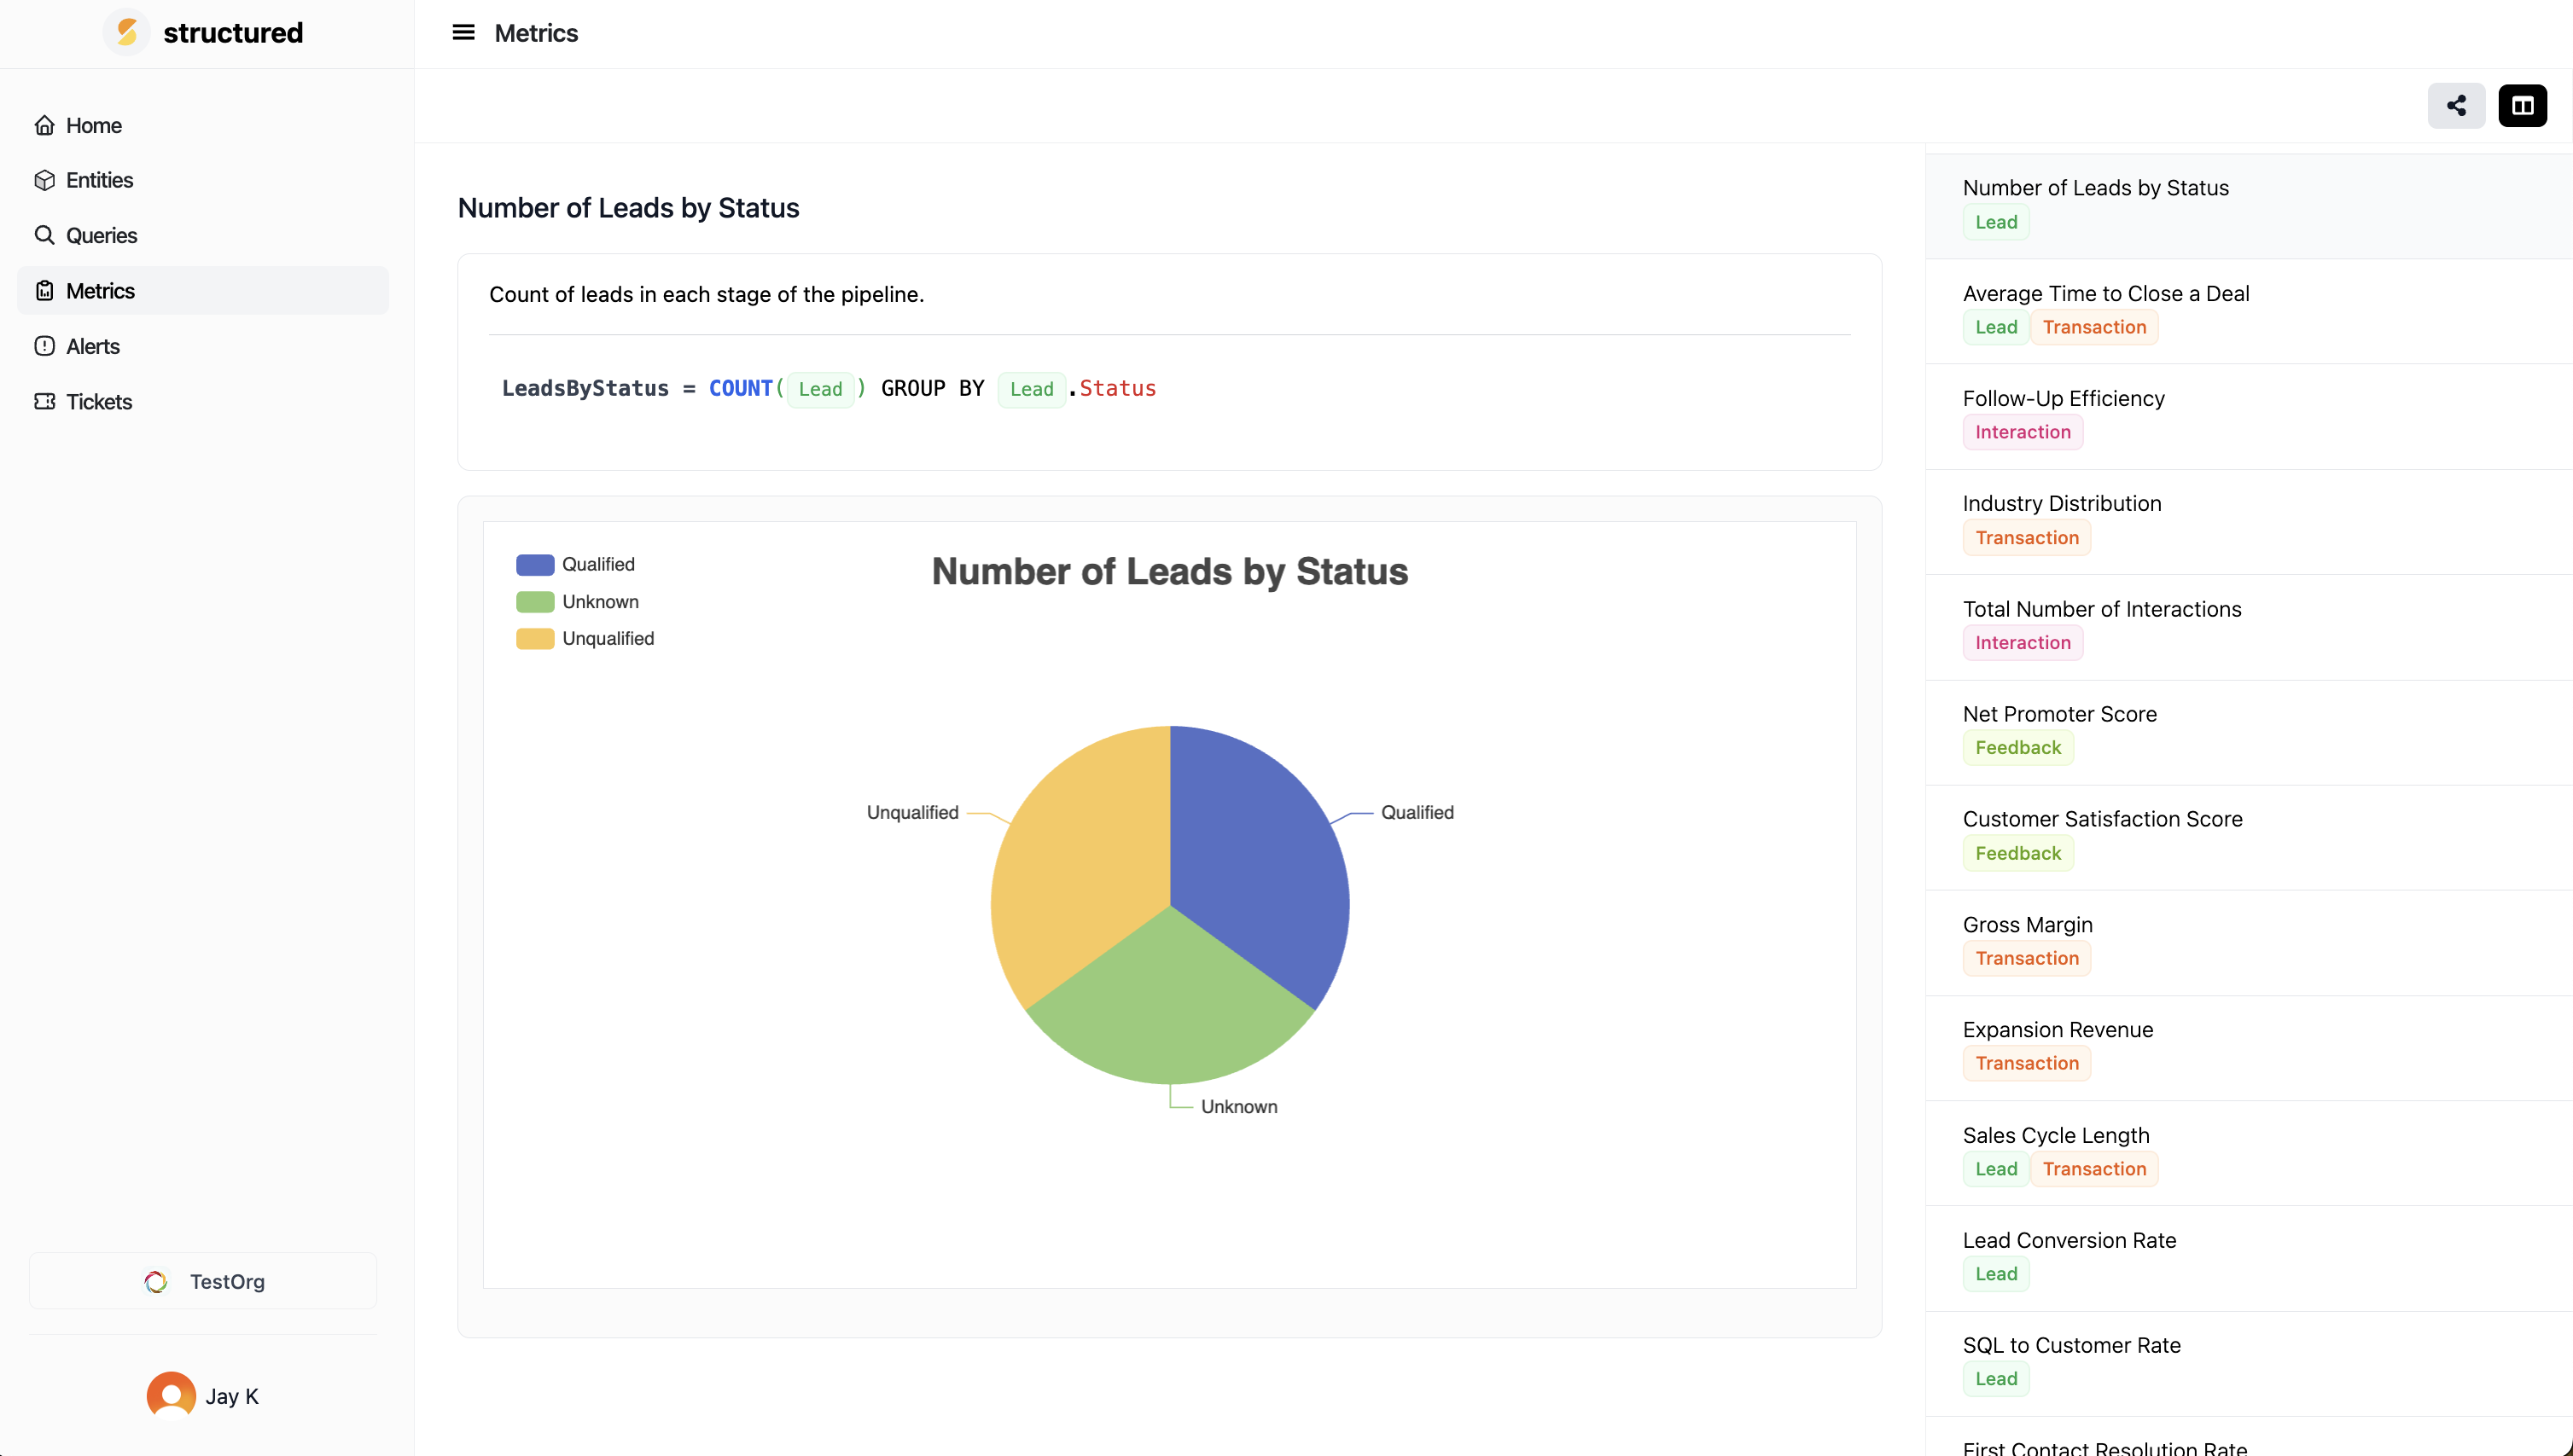Click the share icon in top-right corner

pos(2456,106)
